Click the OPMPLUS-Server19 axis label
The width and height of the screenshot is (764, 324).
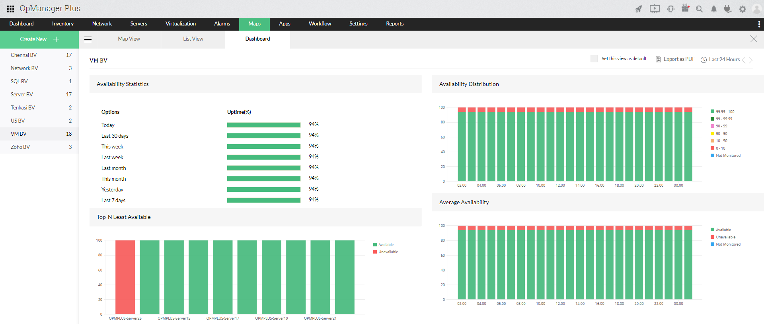[271, 318]
